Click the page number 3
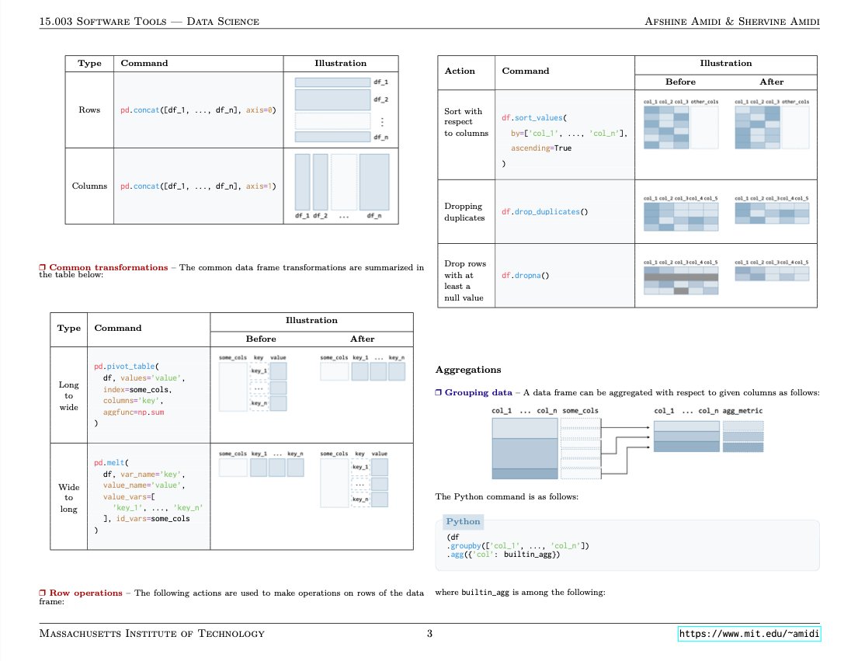 coord(429,634)
